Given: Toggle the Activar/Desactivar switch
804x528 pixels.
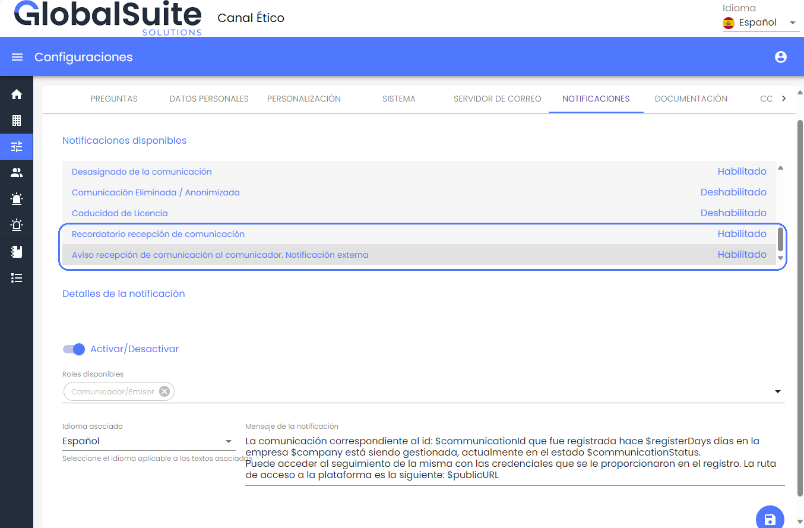Looking at the screenshot, I should click(x=74, y=349).
